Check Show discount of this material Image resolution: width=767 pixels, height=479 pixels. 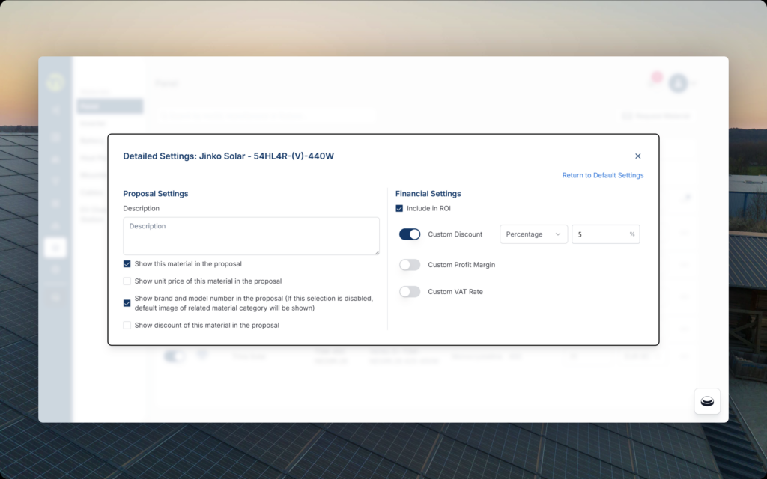(127, 326)
